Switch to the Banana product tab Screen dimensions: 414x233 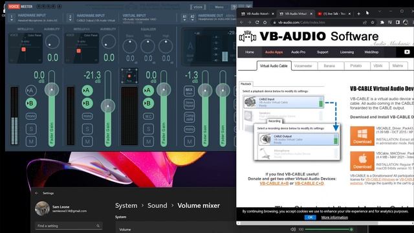coord(329,66)
